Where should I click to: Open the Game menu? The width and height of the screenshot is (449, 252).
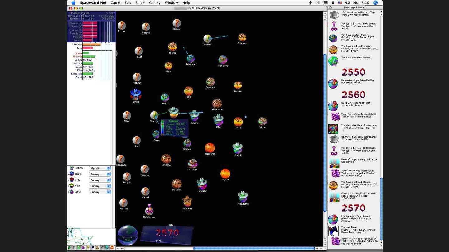coord(115,2)
